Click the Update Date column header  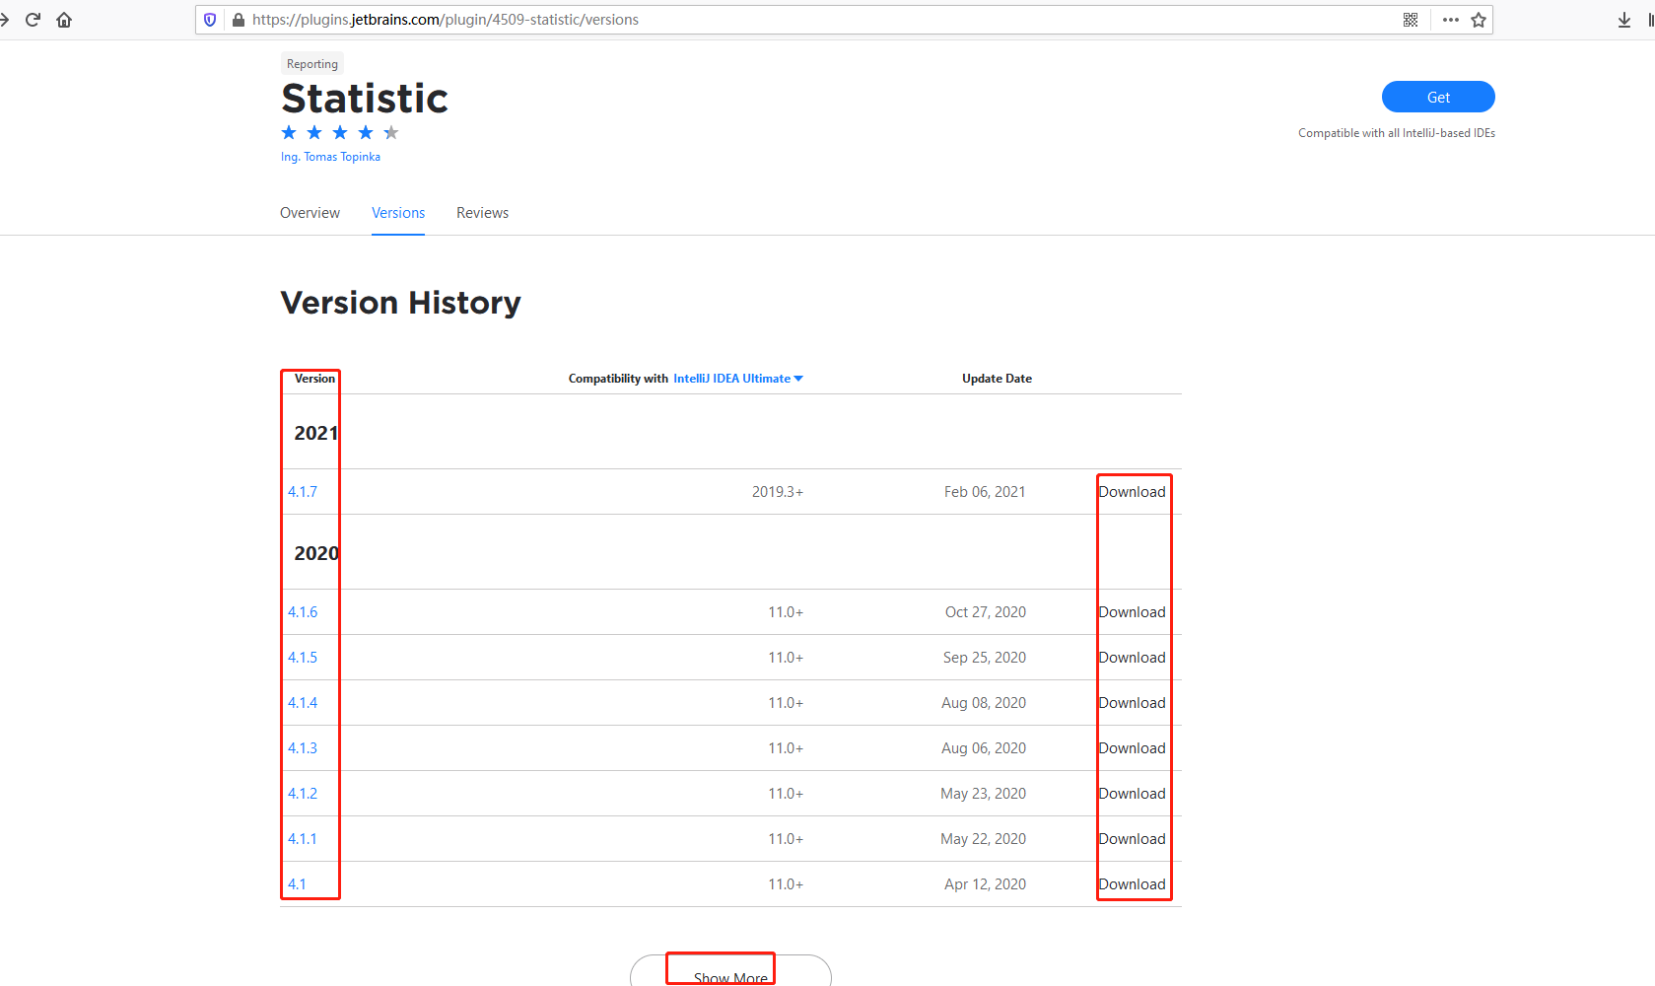click(997, 379)
